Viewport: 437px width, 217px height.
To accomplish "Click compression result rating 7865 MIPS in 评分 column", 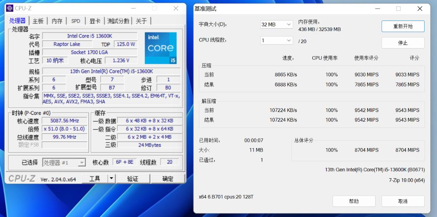I will click(407, 84).
